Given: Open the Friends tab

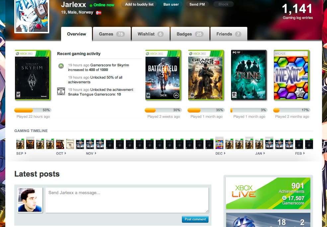Looking at the screenshot, I should coord(229,34).
